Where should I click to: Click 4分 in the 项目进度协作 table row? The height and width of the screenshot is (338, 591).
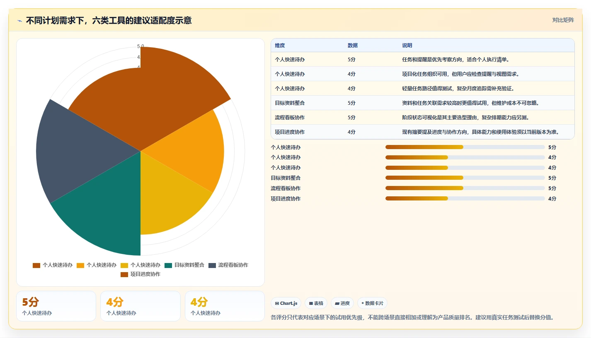pos(351,132)
